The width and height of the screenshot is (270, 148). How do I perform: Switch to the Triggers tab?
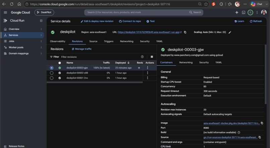(109, 41)
